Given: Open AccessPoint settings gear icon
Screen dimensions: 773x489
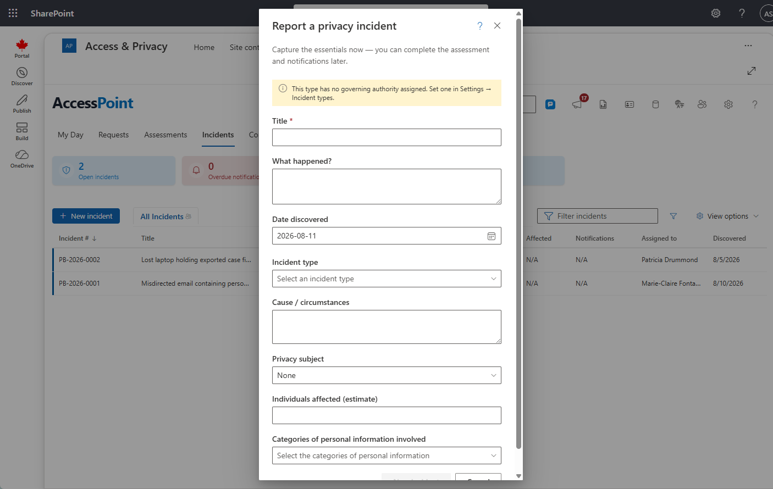Looking at the screenshot, I should coord(728,104).
